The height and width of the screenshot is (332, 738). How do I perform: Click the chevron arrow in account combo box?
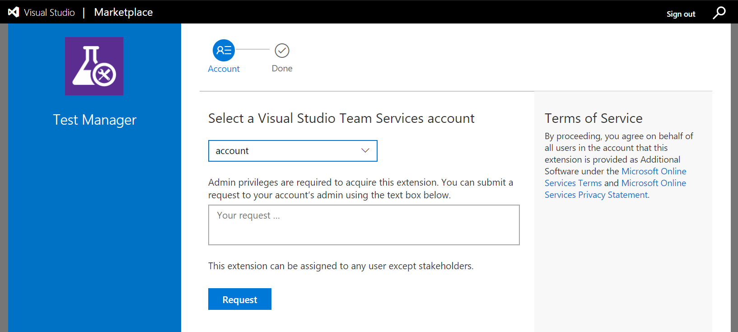pos(365,150)
